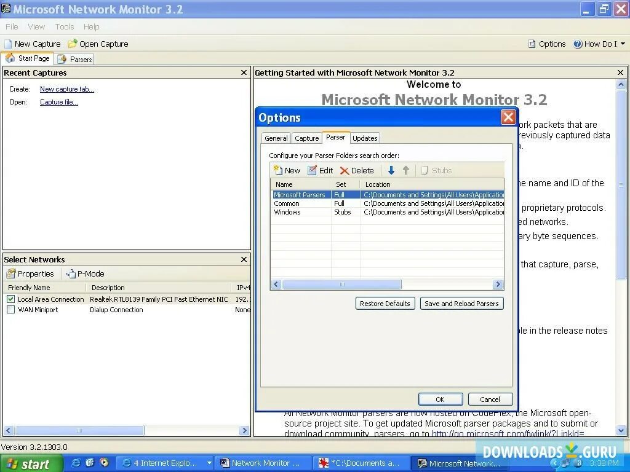This screenshot has height=472, width=630.
Task: Select the Common parser row
Action: tap(388, 203)
